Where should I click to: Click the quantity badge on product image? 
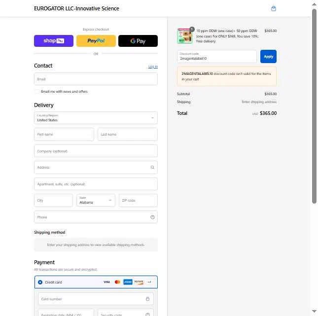[192, 29]
